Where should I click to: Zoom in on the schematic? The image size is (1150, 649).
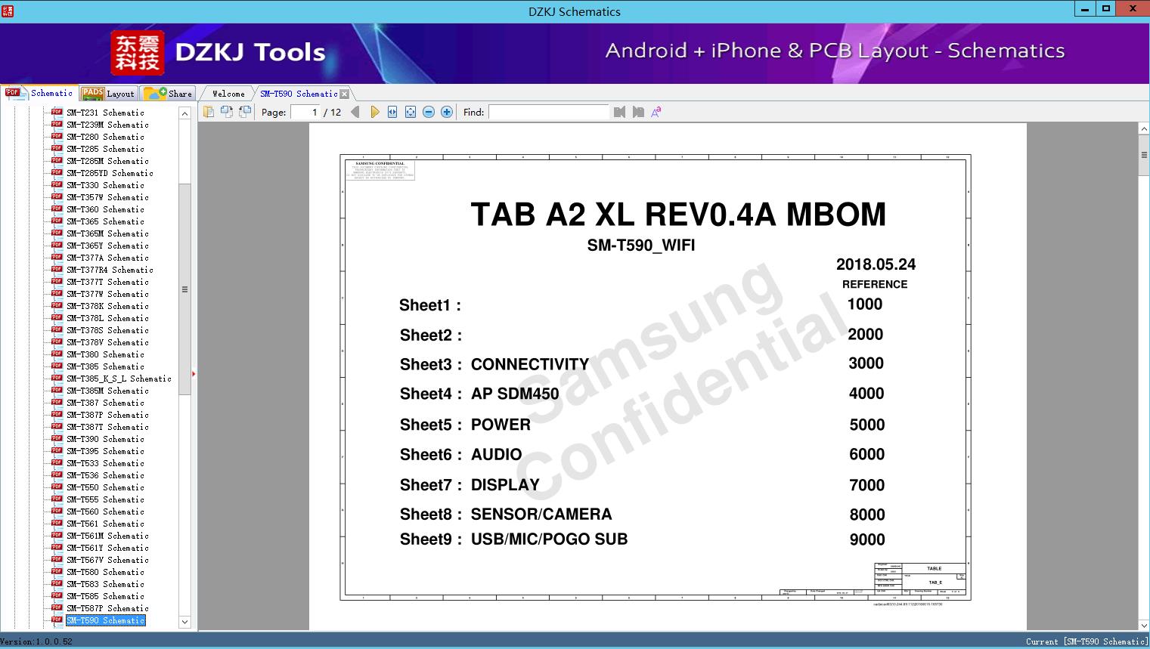click(447, 112)
